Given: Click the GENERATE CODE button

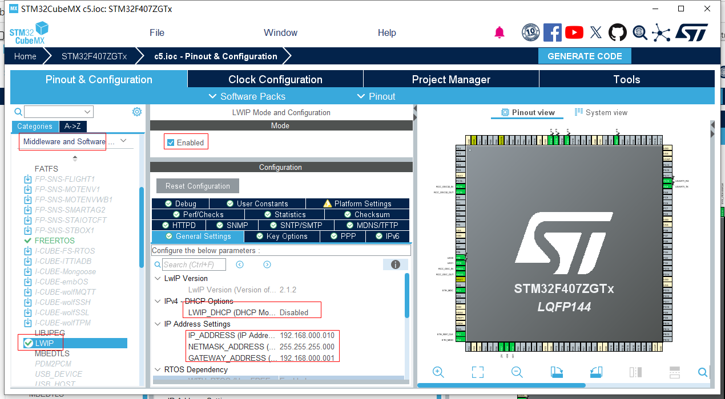Looking at the screenshot, I should point(585,56).
